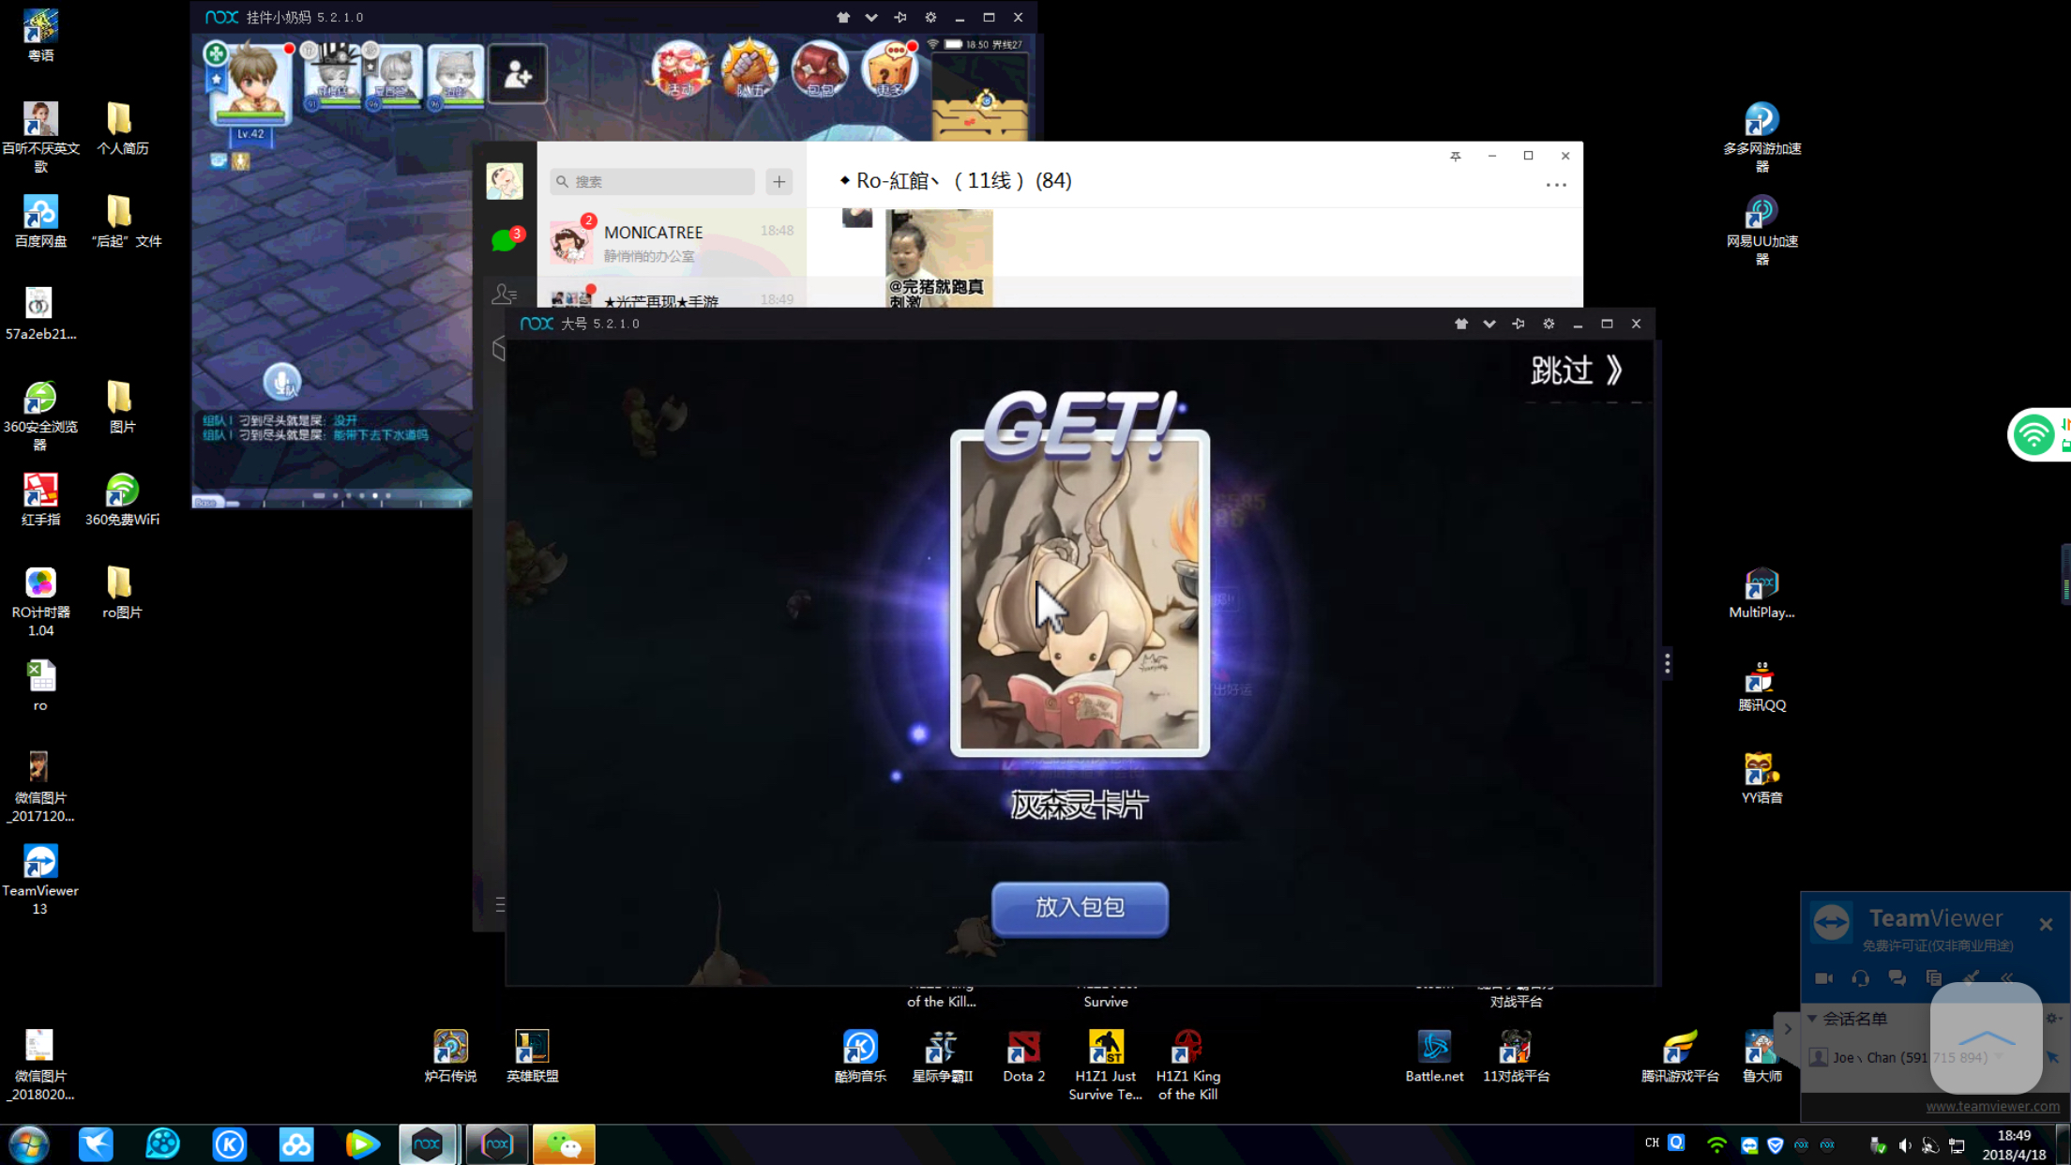Open 队伍 team icon in game
Image resolution: width=2071 pixels, height=1165 pixels.
[x=749, y=68]
